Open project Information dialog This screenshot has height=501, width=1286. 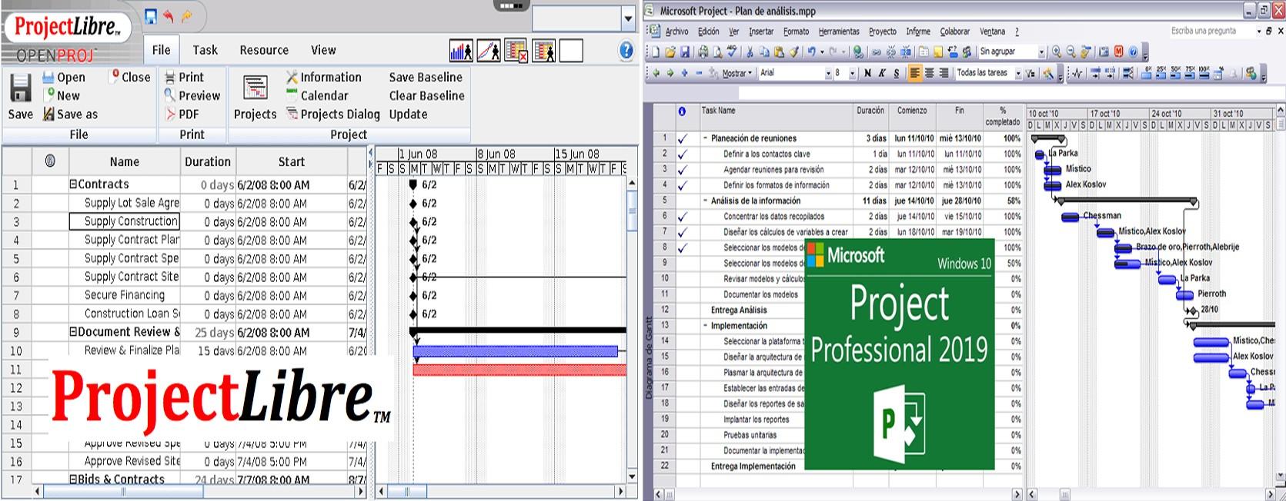(323, 78)
